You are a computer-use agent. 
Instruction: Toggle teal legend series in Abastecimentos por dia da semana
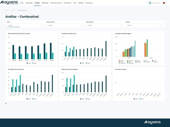33,63
